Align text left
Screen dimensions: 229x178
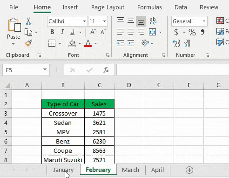coord(121,32)
